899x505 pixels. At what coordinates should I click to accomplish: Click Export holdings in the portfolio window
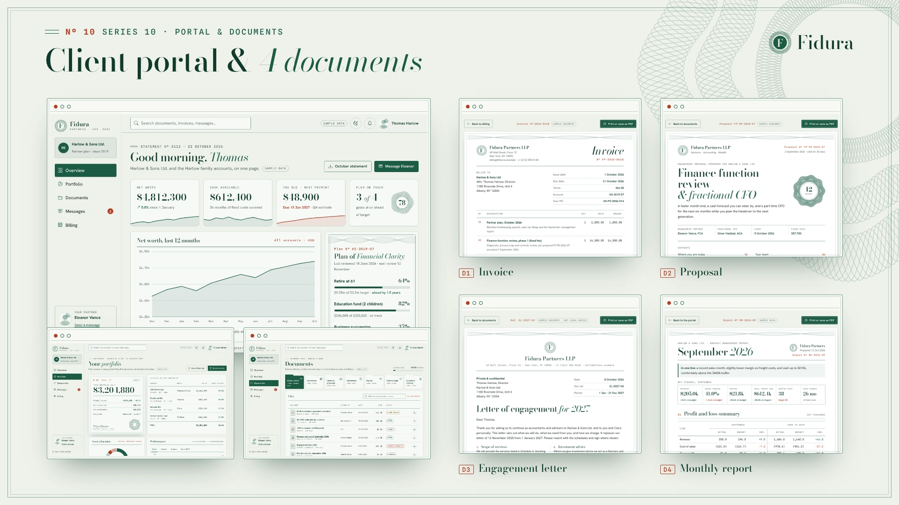pyautogui.click(x=196, y=368)
